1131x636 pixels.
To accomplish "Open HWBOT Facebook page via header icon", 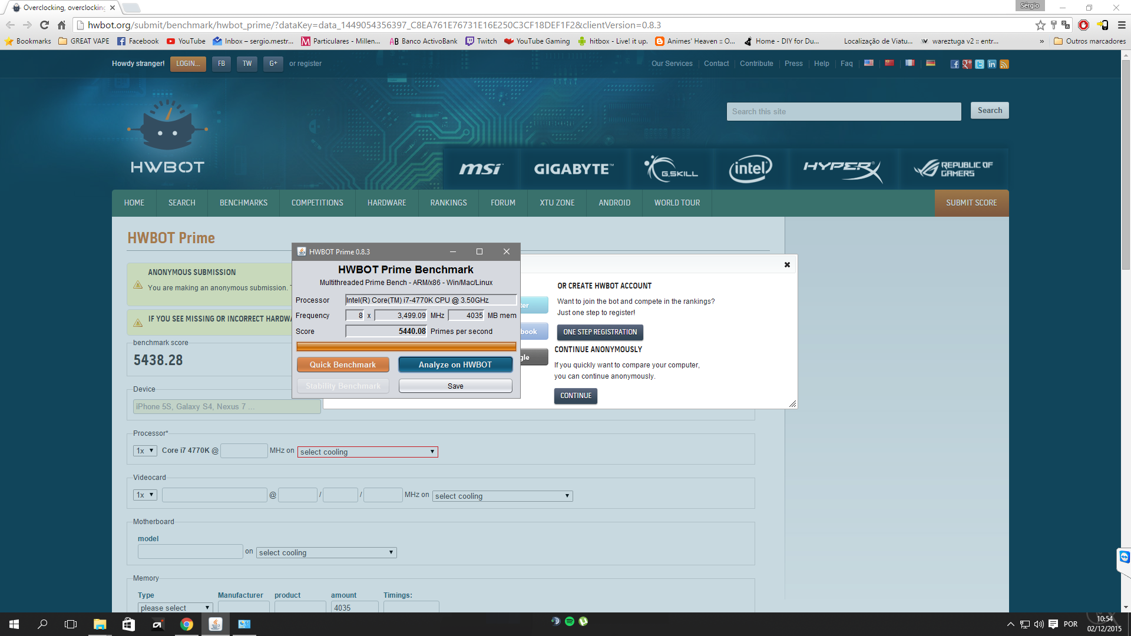I will click(954, 64).
